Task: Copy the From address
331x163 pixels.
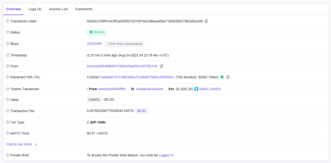Action: pos(162,66)
